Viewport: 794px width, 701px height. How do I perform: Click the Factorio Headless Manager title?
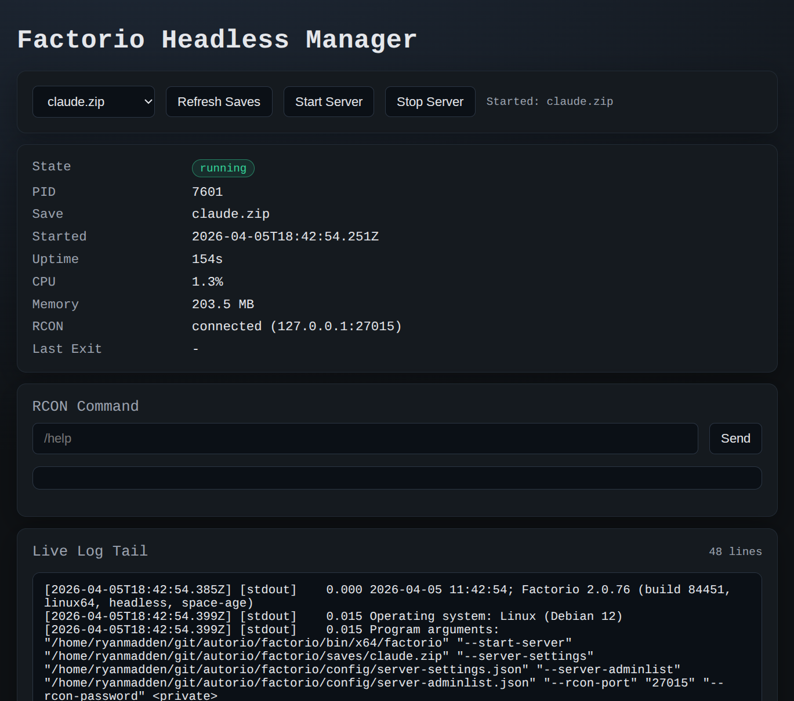point(217,39)
